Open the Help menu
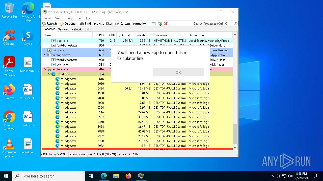323x181 pixels. 89,18
